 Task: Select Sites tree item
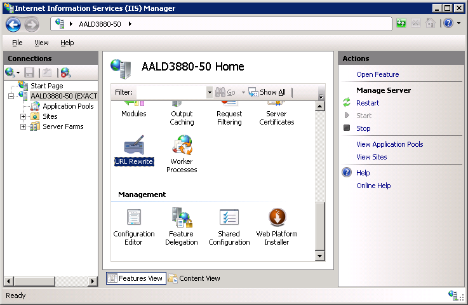pos(50,116)
